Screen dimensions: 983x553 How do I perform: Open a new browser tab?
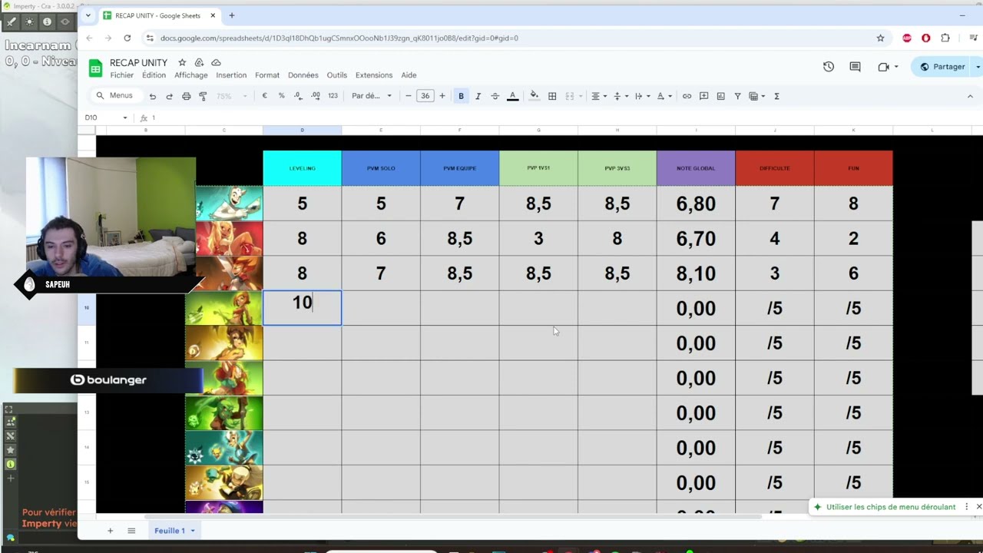(232, 15)
